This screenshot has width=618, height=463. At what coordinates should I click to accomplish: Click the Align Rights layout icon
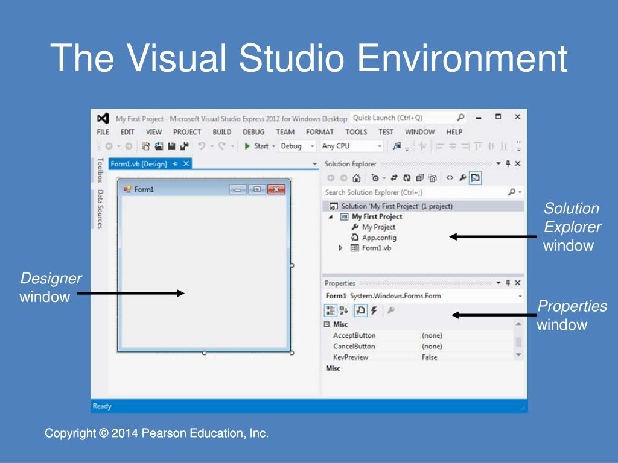point(465,146)
